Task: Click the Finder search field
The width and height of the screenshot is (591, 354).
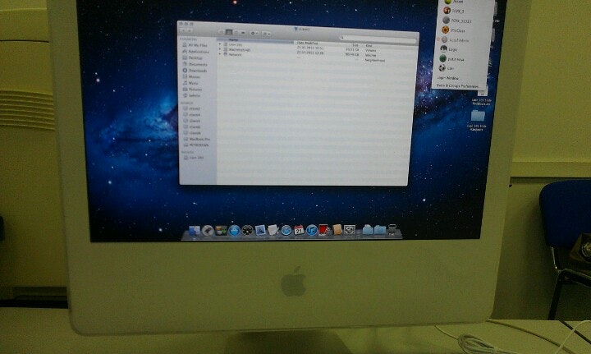Action: (378, 37)
